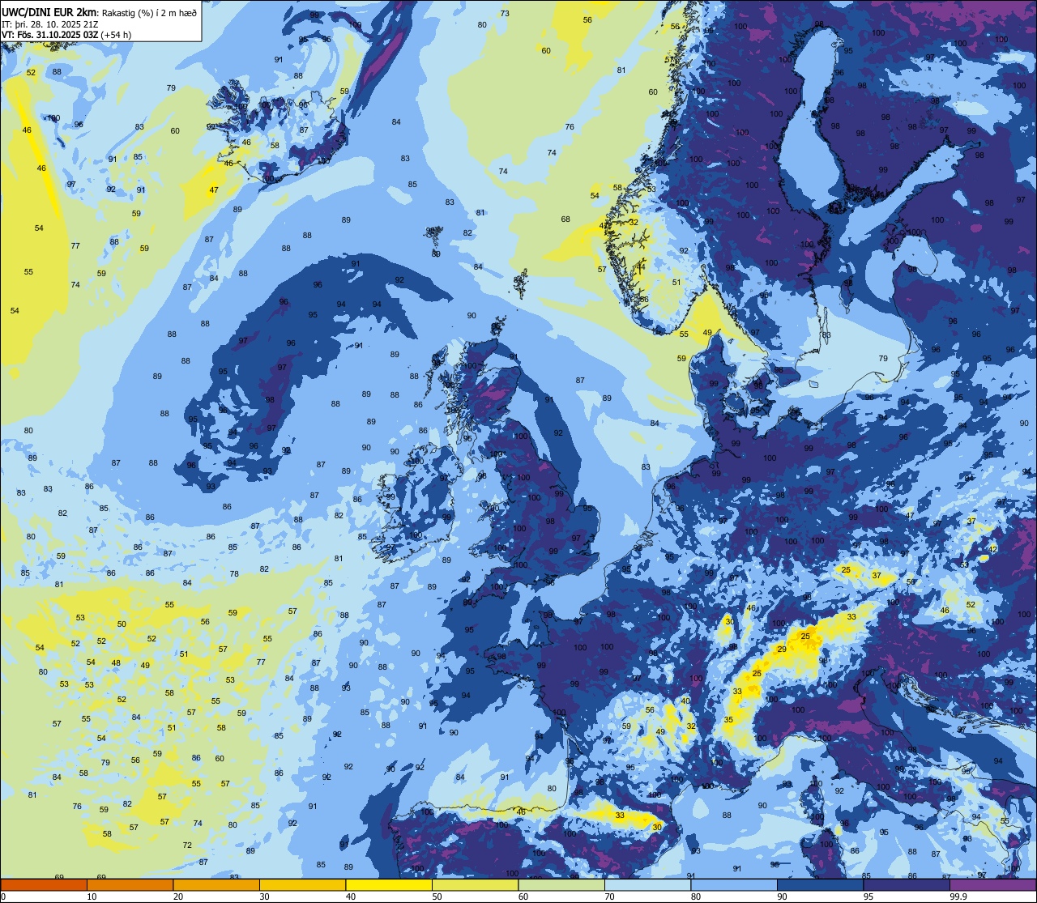Click the purple legend swatch above 99.9%
The width and height of the screenshot is (1037, 903).
coord(992,884)
